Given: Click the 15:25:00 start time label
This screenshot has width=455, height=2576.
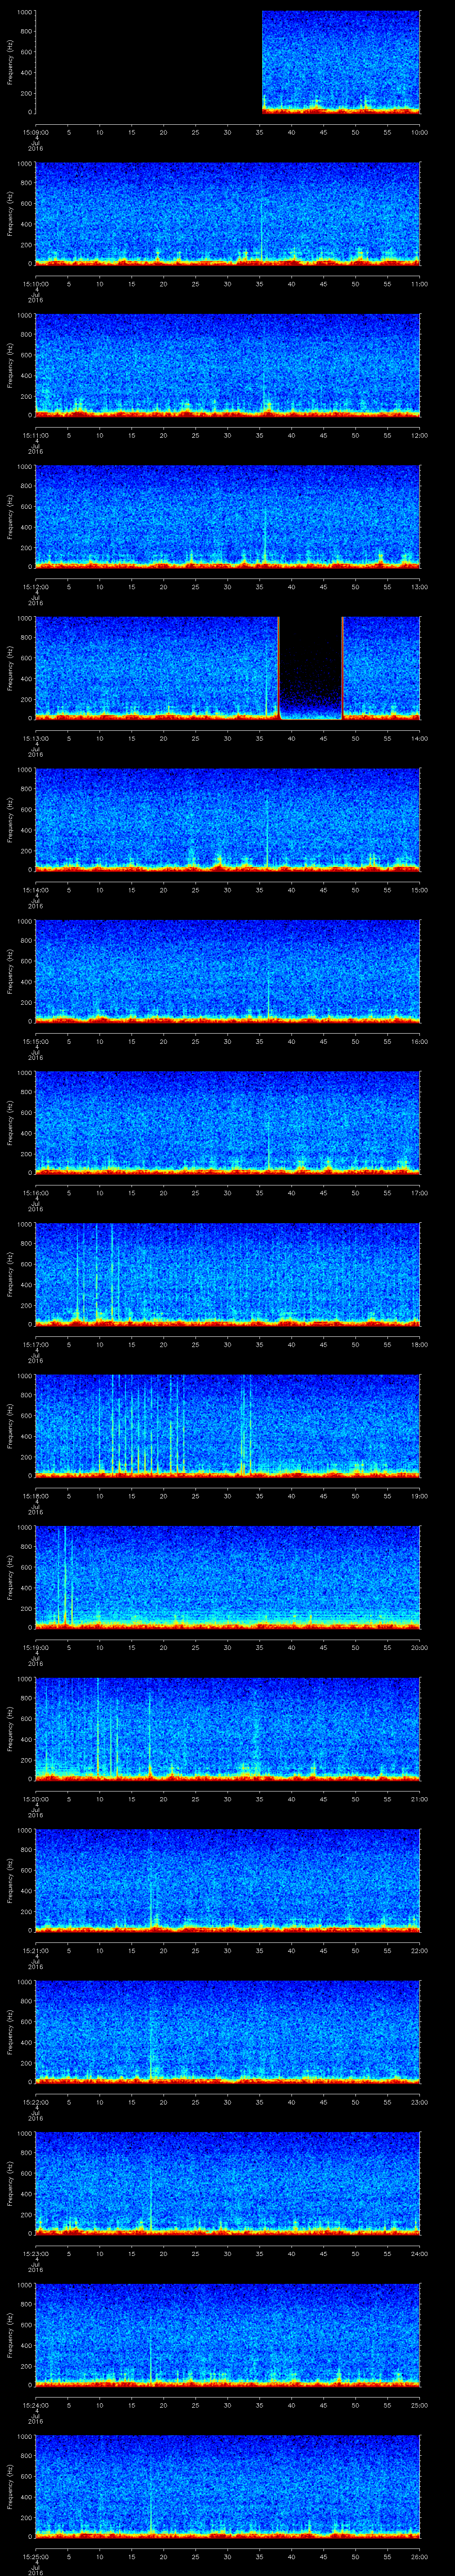Looking at the screenshot, I should [x=35, y=2556].
